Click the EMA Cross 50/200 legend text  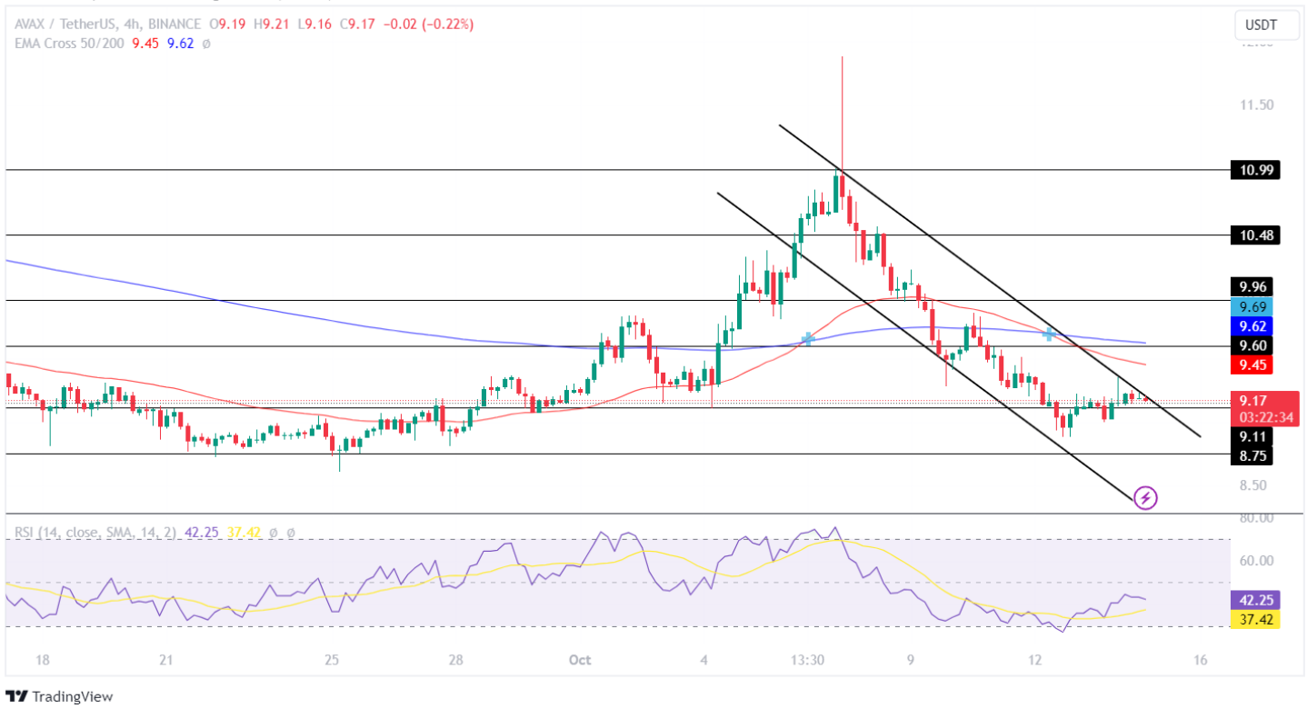(71, 43)
